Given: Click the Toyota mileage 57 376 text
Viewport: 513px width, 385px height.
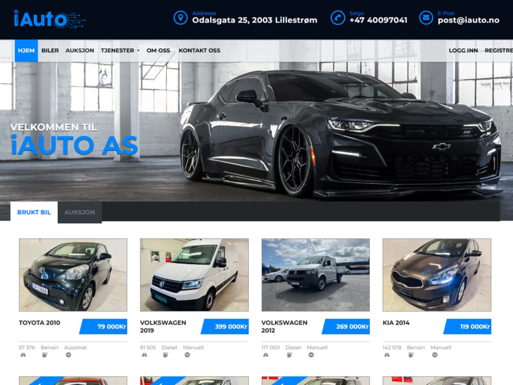Looking at the screenshot, I should pyautogui.click(x=27, y=348).
